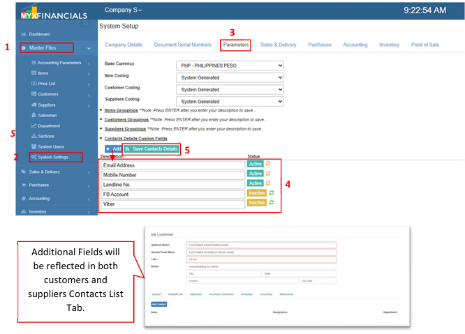
Task: Open the Item Coding dropdown
Action: [230, 77]
